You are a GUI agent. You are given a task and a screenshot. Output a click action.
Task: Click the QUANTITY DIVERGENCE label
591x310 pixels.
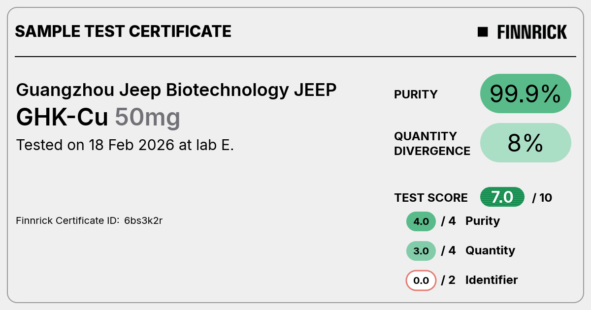(432, 143)
